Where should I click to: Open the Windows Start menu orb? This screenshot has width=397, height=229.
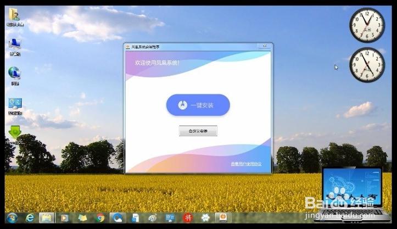(x=12, y=217)
